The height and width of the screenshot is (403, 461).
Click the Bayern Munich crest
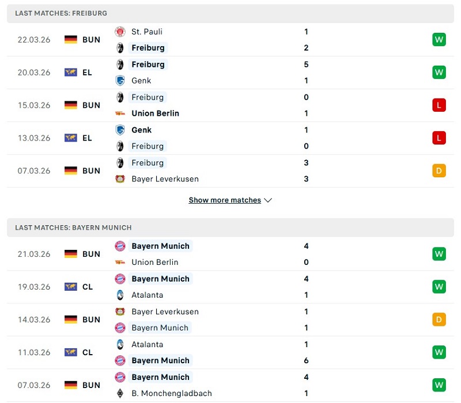point(120,246)
